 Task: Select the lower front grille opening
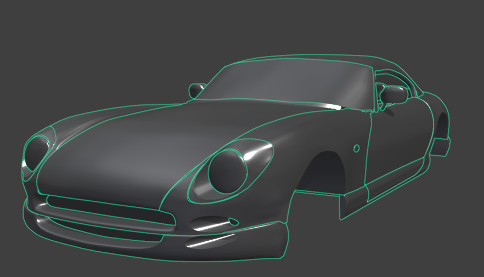104,230
